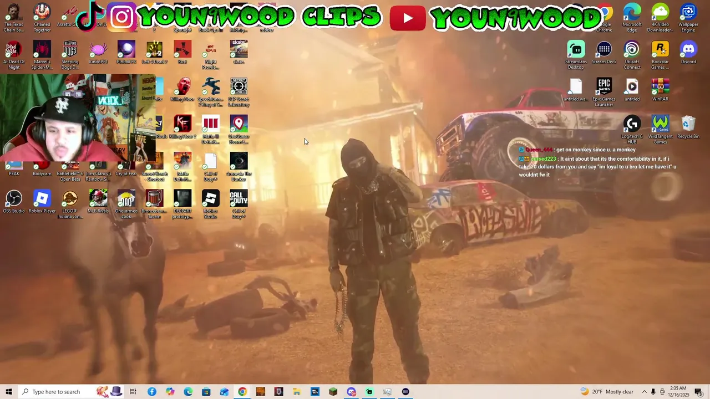The width and height of the screenshot is (710, 399).
Task: Launch Rockstar Games Launcher desktop icon
Action: 660,55
